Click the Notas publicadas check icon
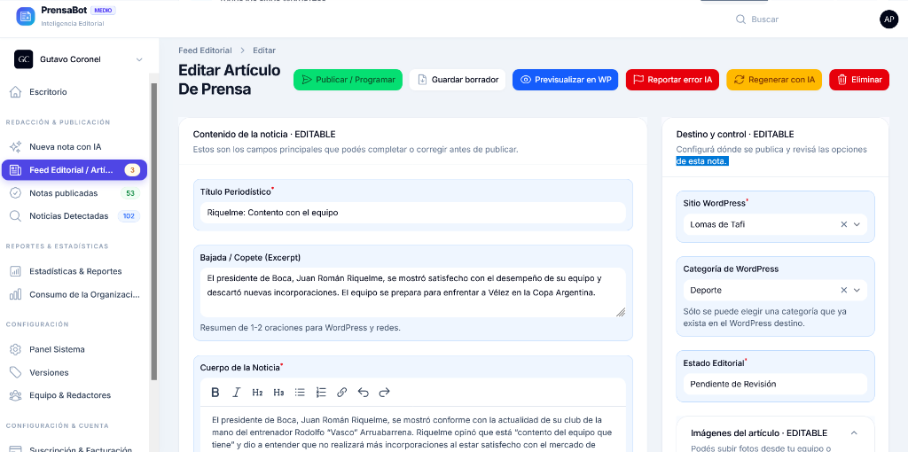908x452 pixels. (16, 193)
